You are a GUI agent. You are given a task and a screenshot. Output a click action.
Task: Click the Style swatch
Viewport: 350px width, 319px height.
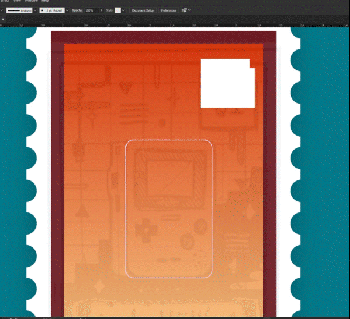click(118, 10)
